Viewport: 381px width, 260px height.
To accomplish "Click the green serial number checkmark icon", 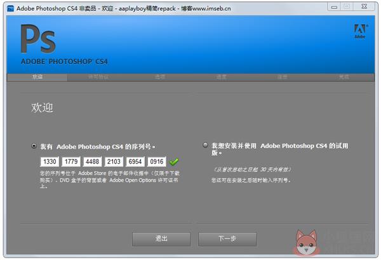I will click(x=174, y=161).
